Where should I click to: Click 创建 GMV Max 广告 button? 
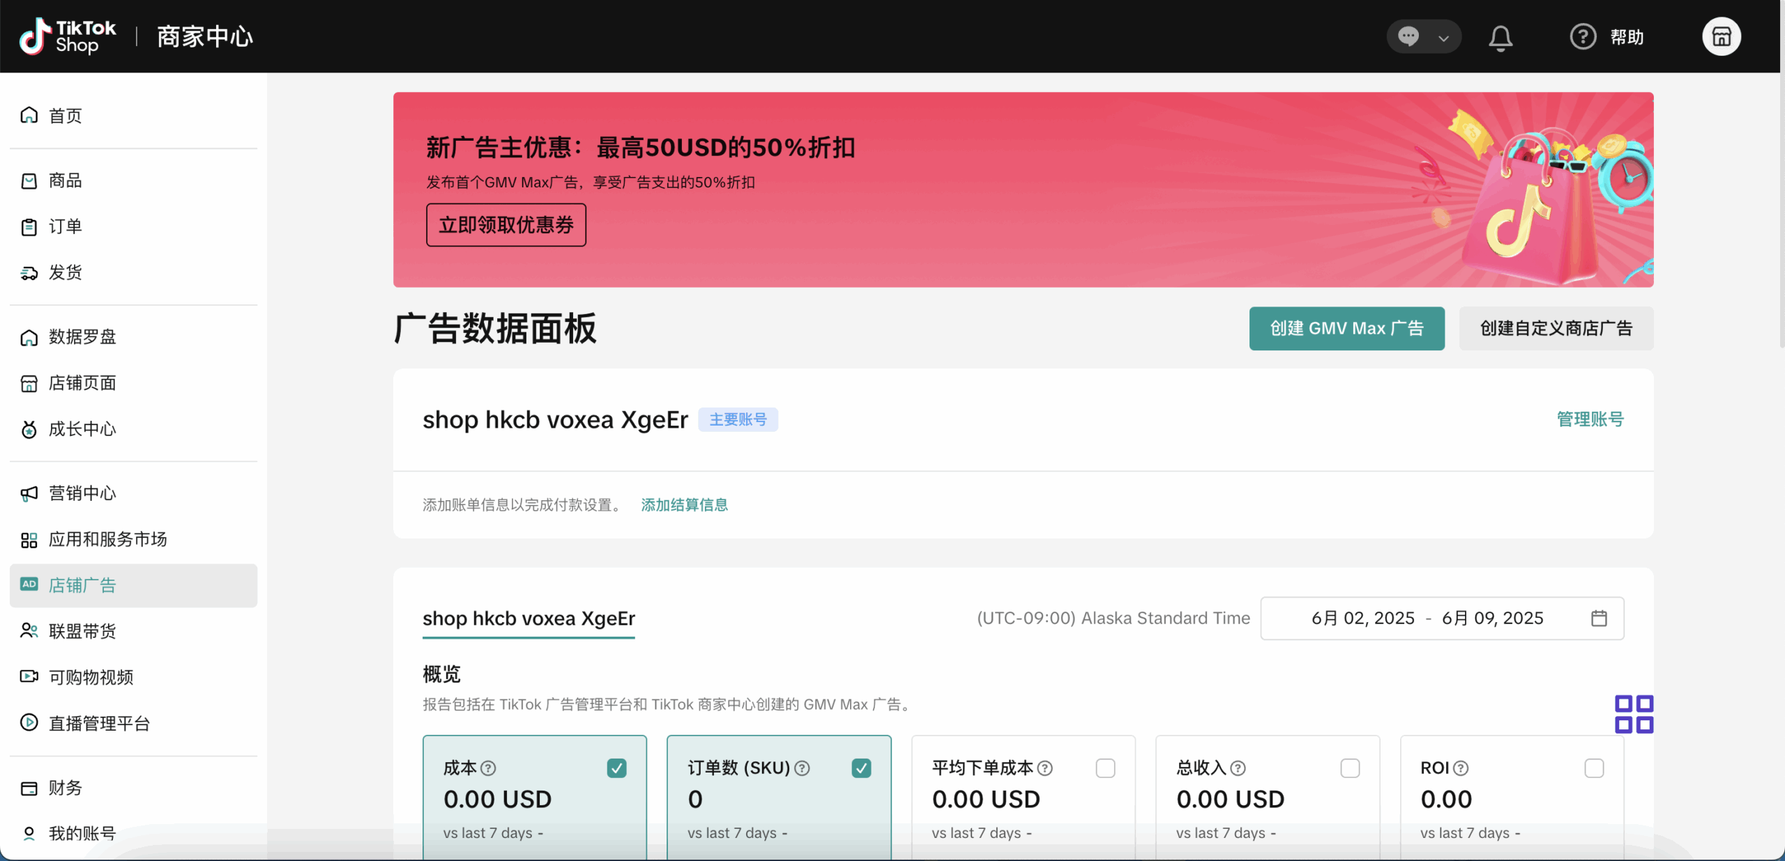point(1346,329)
